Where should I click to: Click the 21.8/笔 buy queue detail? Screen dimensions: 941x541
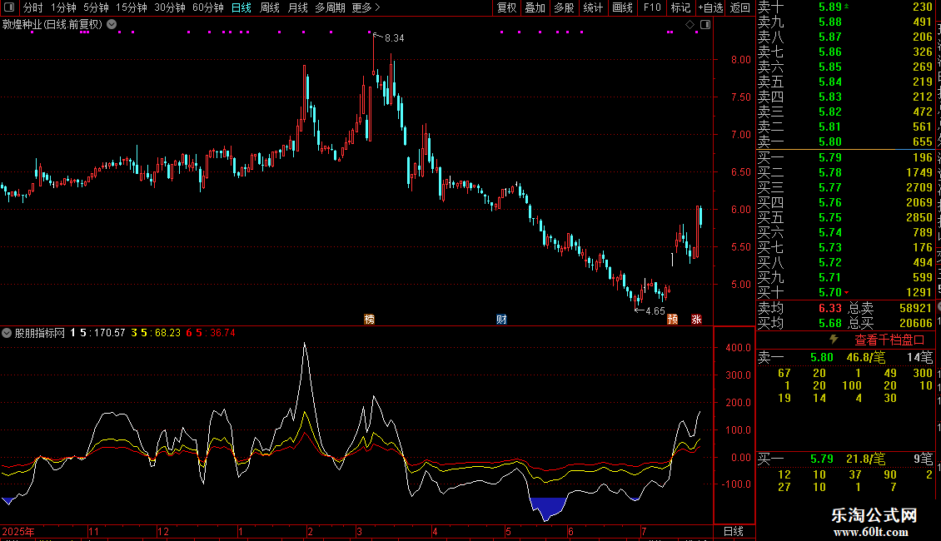click(866, 459)
